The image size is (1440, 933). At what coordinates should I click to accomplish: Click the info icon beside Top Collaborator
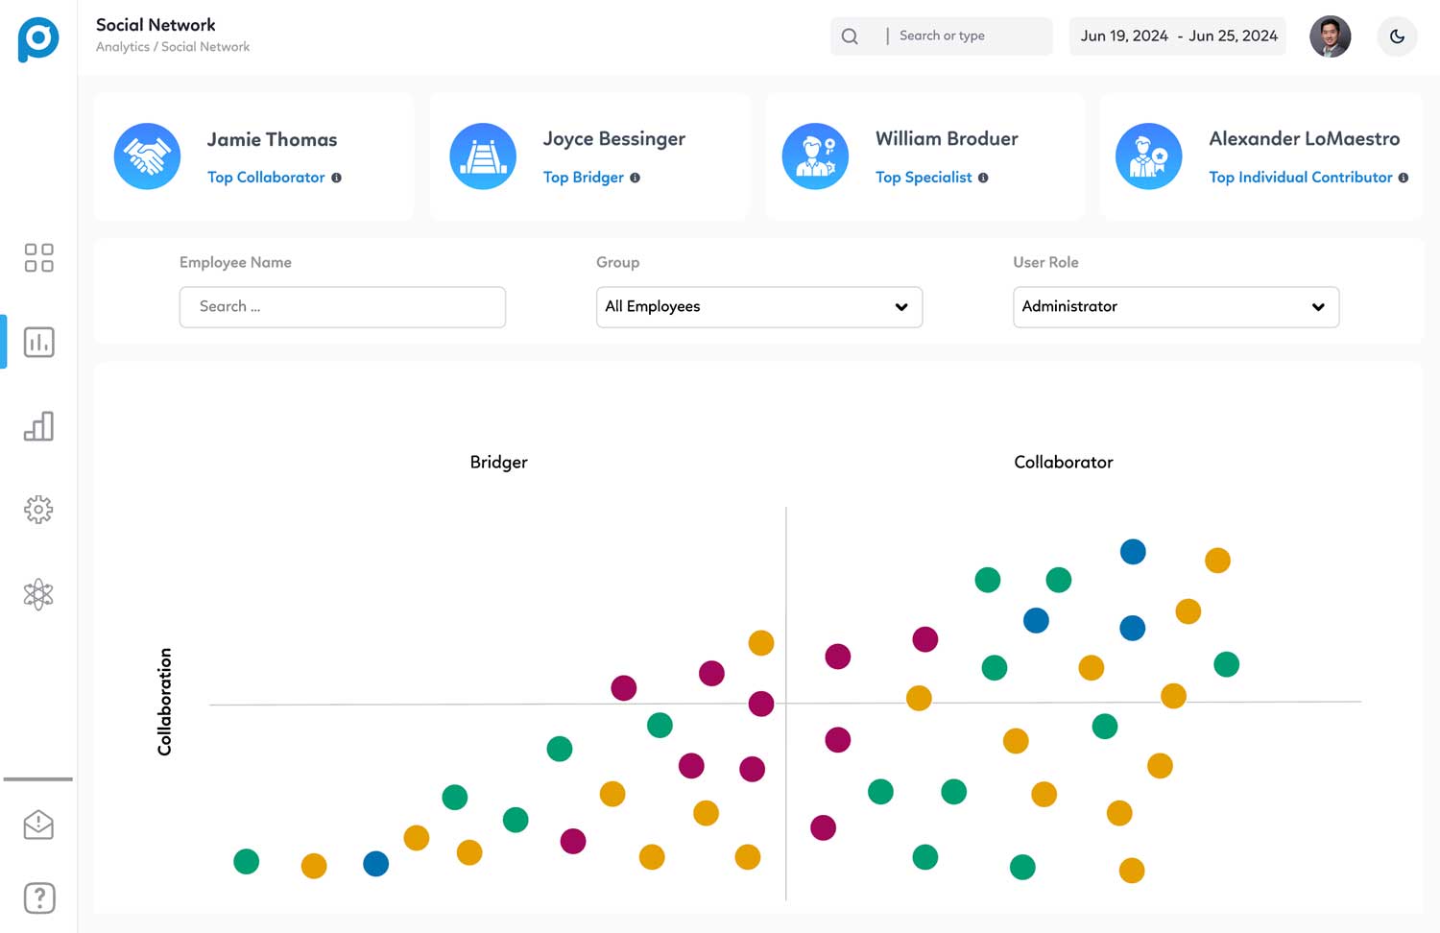coord(336,178)
